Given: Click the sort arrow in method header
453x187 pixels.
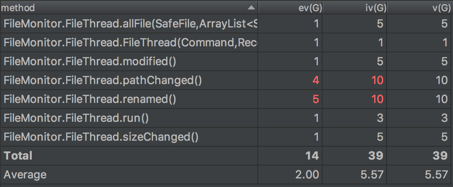Looking at the screenshot, I should (x=251, y=8).
